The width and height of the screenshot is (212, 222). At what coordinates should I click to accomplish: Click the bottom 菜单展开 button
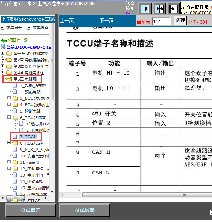click(30, 210)
